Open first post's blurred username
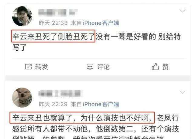Image resolution: width=194 pixels, height=139 pixels. tap(58, 13)
